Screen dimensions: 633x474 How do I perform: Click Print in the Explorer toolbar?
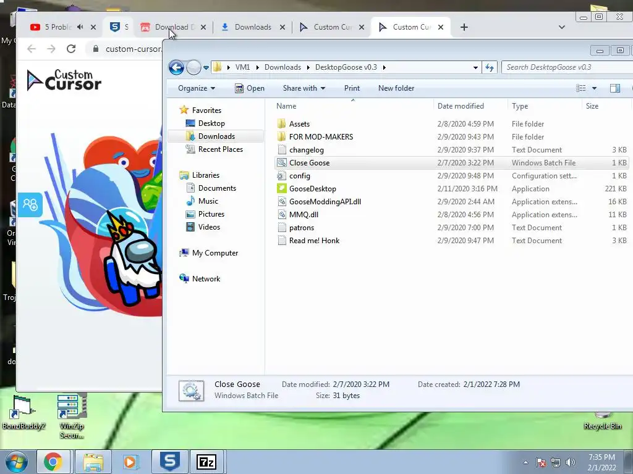(x=352, y=88)
